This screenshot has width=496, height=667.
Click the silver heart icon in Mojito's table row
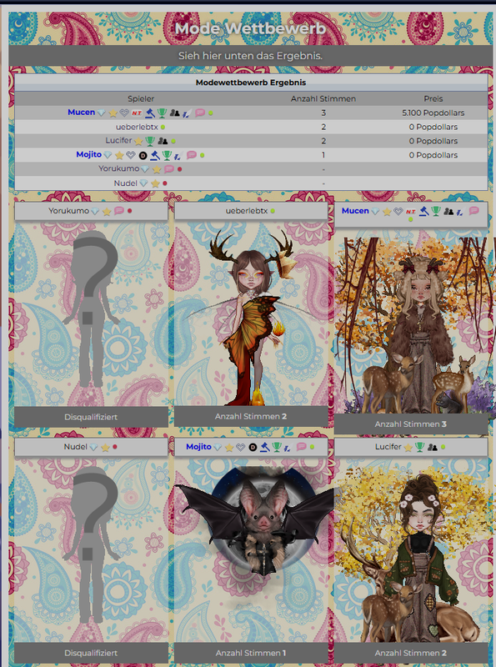131,155
